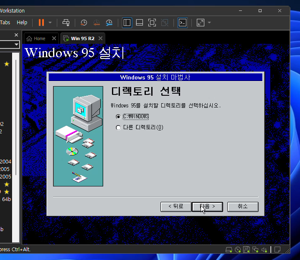The height and width of the screenshot is (260, 300).
Task: Click the floppy drive status icon
Action: (x=247, y=250)
